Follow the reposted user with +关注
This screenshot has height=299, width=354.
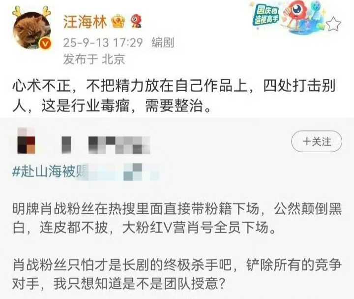(x=317, y=141)
